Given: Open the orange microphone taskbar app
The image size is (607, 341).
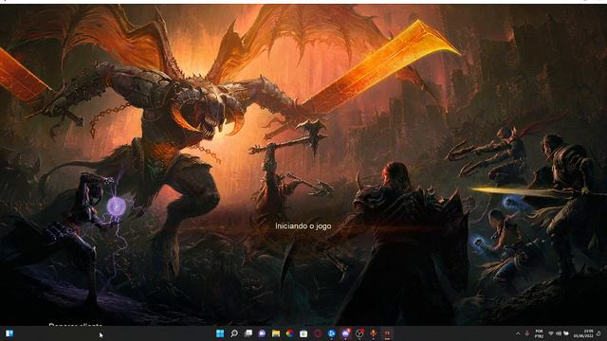Looking at the screenshot, I should (x=373, y=333).
